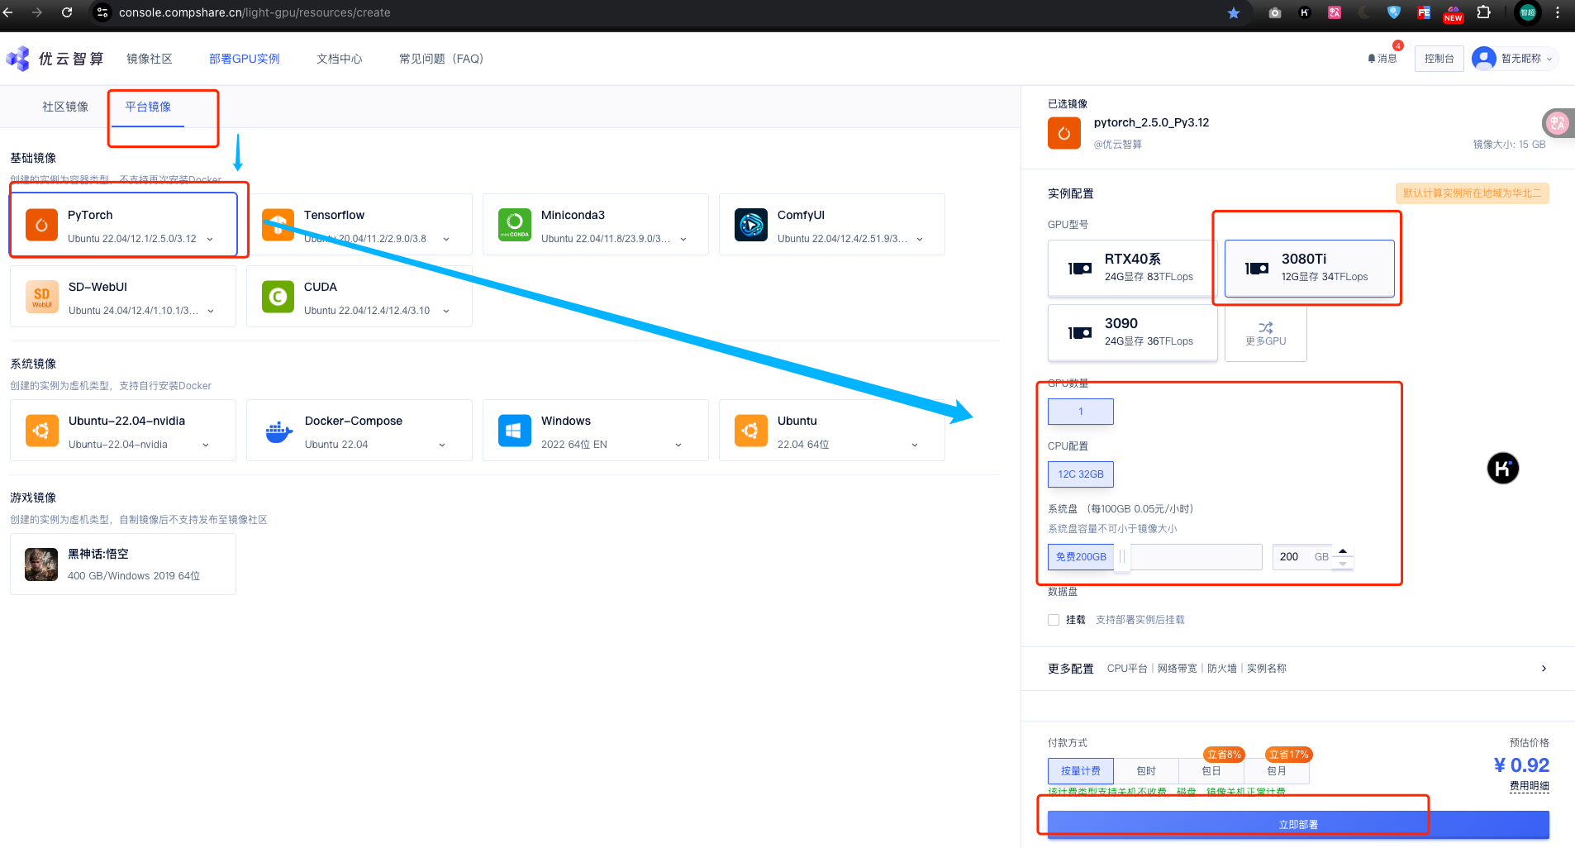Choose 按量计费 payment method

click(x=1081, y=771)
